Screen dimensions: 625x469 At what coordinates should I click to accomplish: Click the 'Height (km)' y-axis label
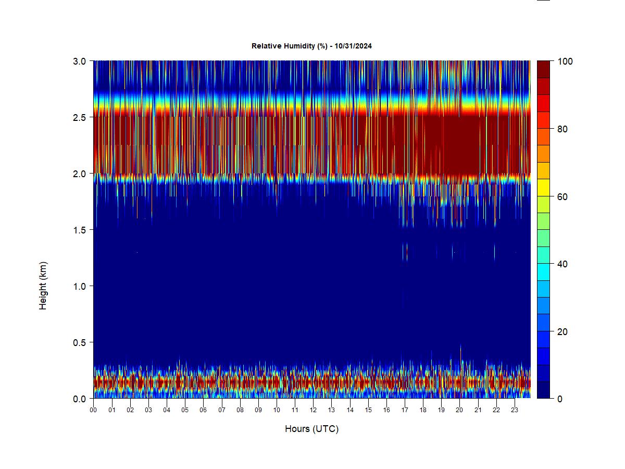click(43, 286)
